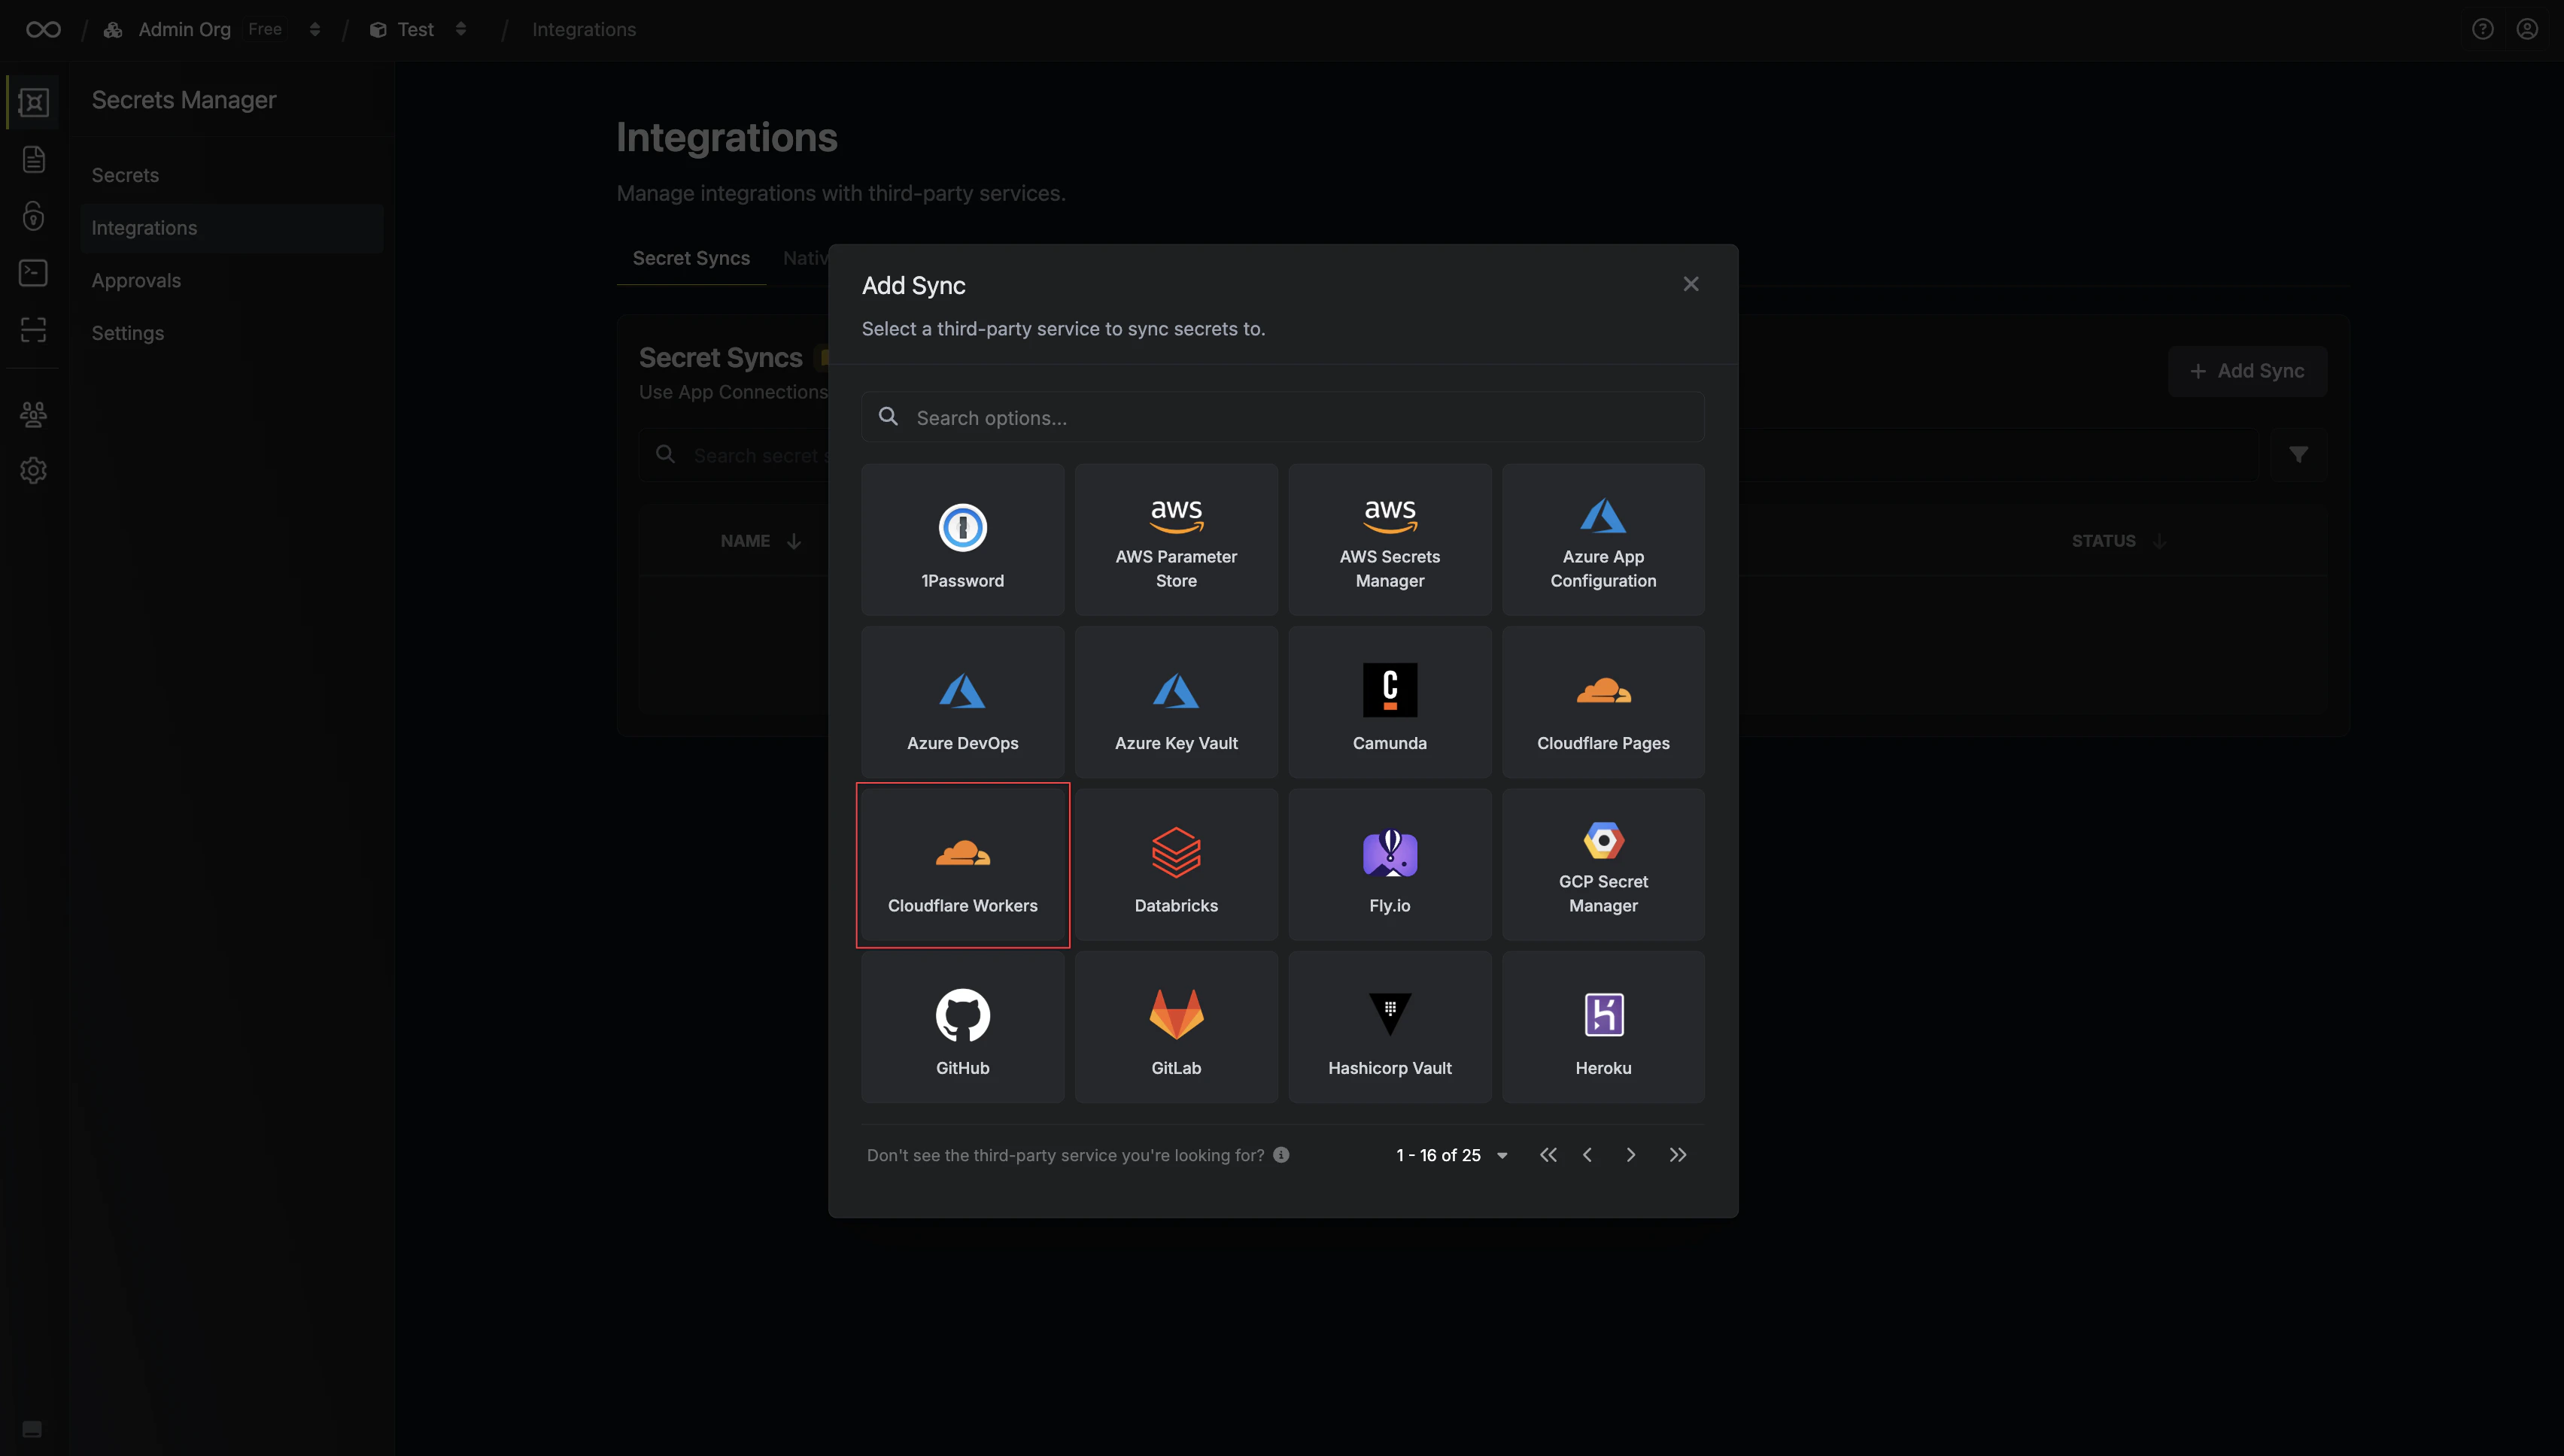Close the Add Sync dialog
Screen dimensions: 2564x1456
pos(1691,284)
